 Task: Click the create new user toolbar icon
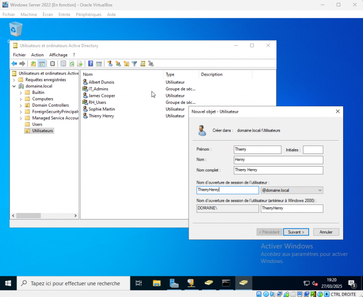click(110, 64)
